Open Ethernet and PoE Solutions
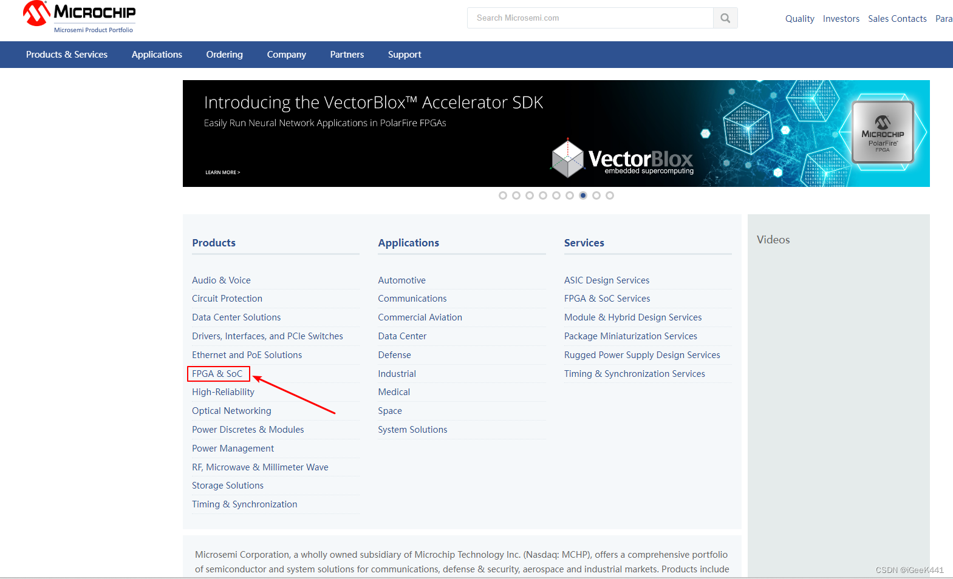Image resolution: width=953 pixels, height=579 pixels. click(x=247, y=355)
